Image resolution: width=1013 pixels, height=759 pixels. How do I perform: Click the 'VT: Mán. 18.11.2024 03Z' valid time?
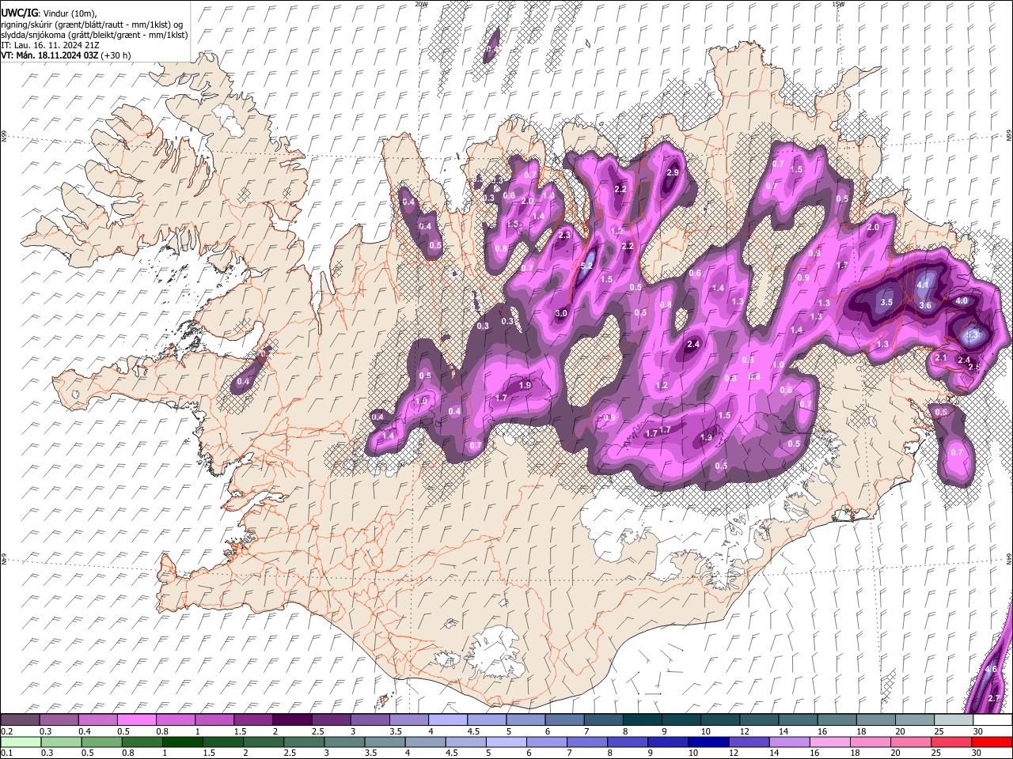(x=50, y=55)
